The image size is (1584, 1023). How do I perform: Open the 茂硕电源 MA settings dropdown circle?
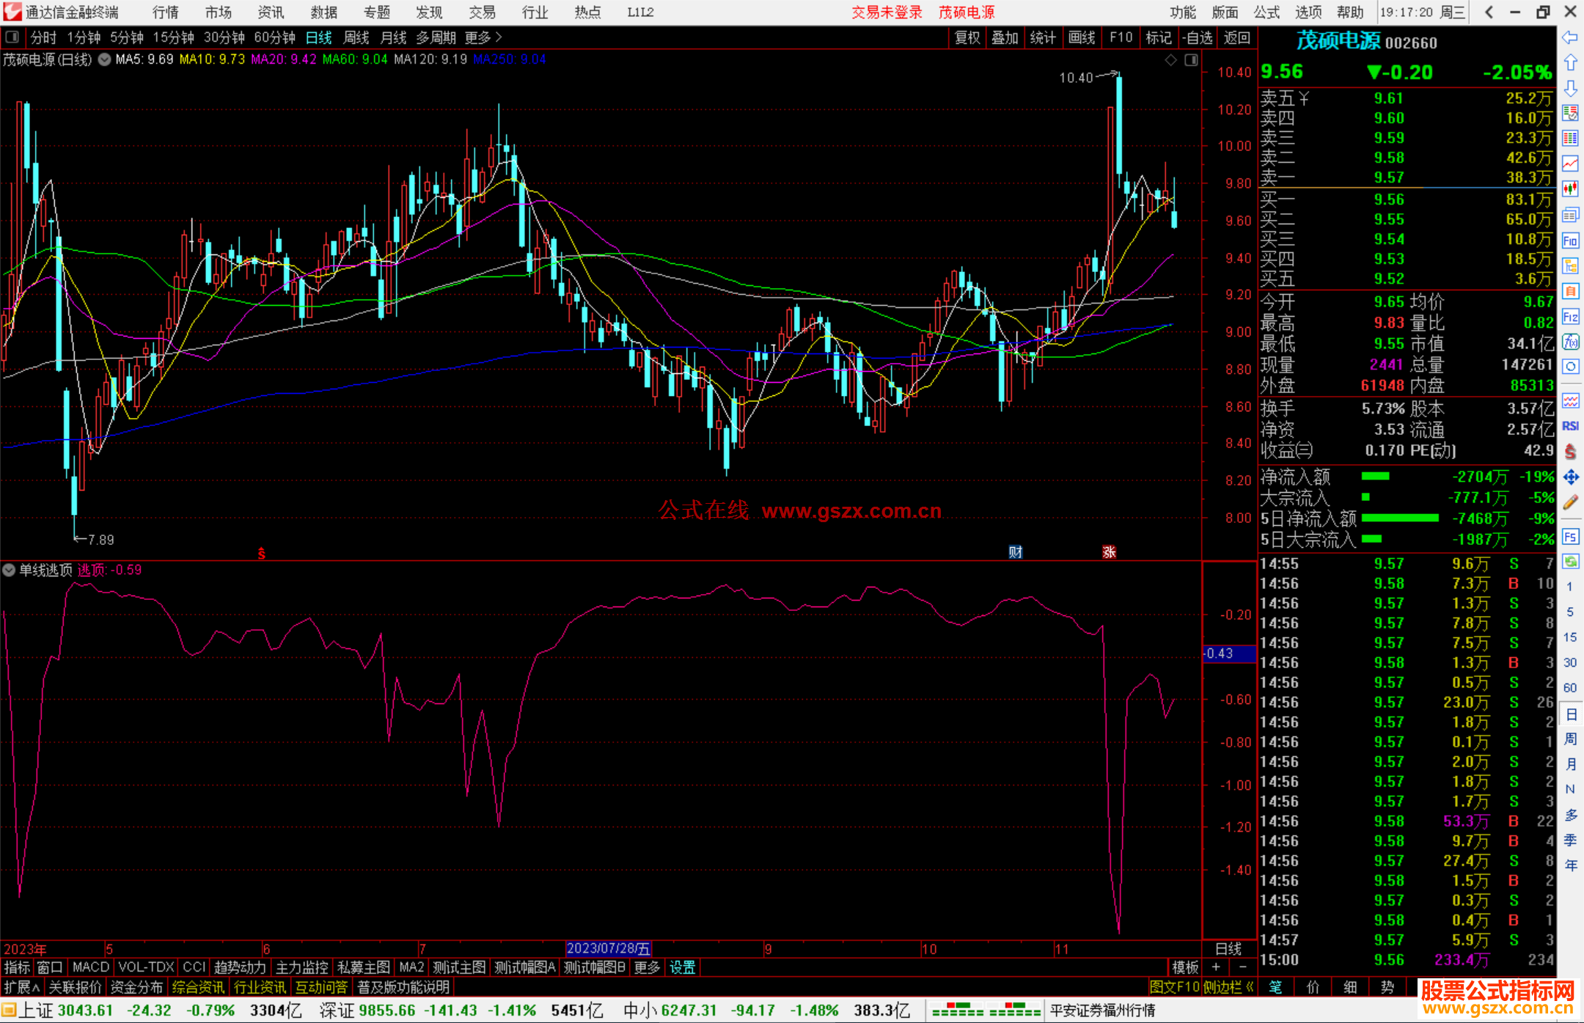(105, 59)
